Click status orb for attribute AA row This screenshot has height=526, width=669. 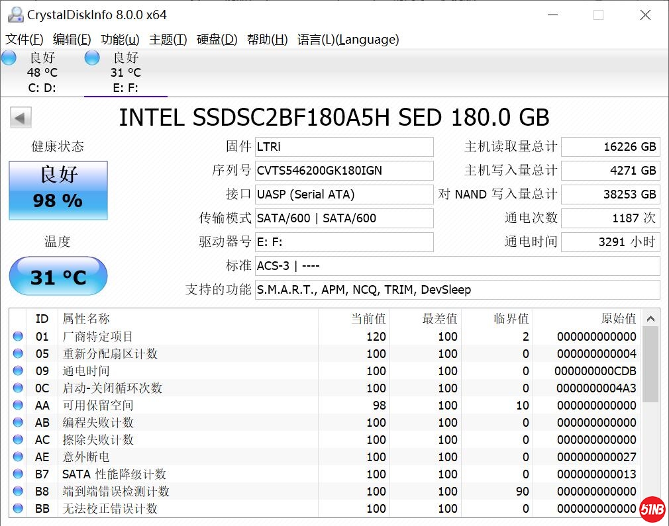click(x=18, y=406)
